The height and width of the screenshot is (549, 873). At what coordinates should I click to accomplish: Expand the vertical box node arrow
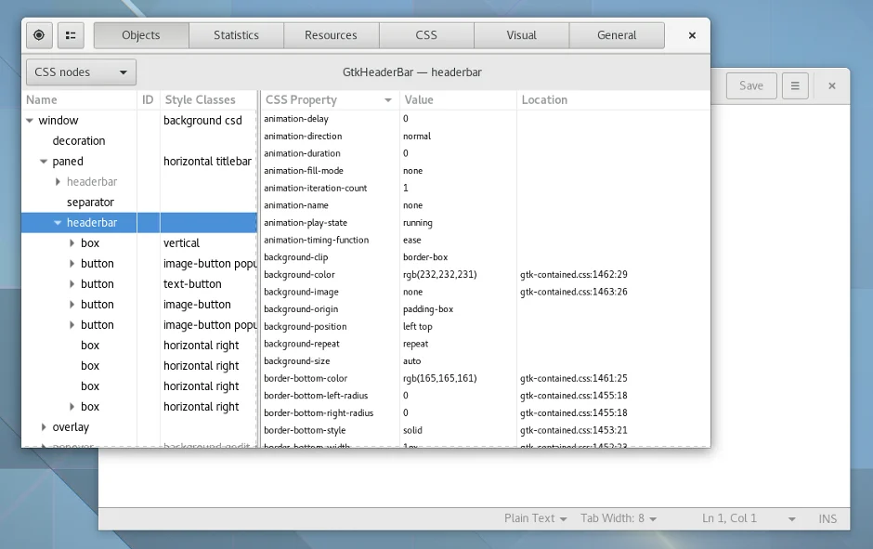pyautogui.click(x=72, y=243)
